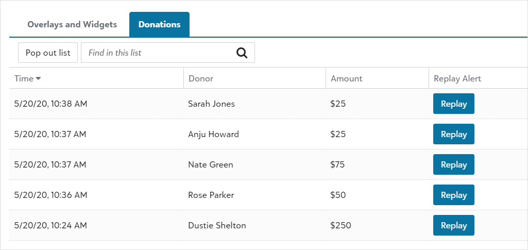The image size is (528, 250).
Task: Replay alert for Sarah Jones donation
Action: pos(454,104)
